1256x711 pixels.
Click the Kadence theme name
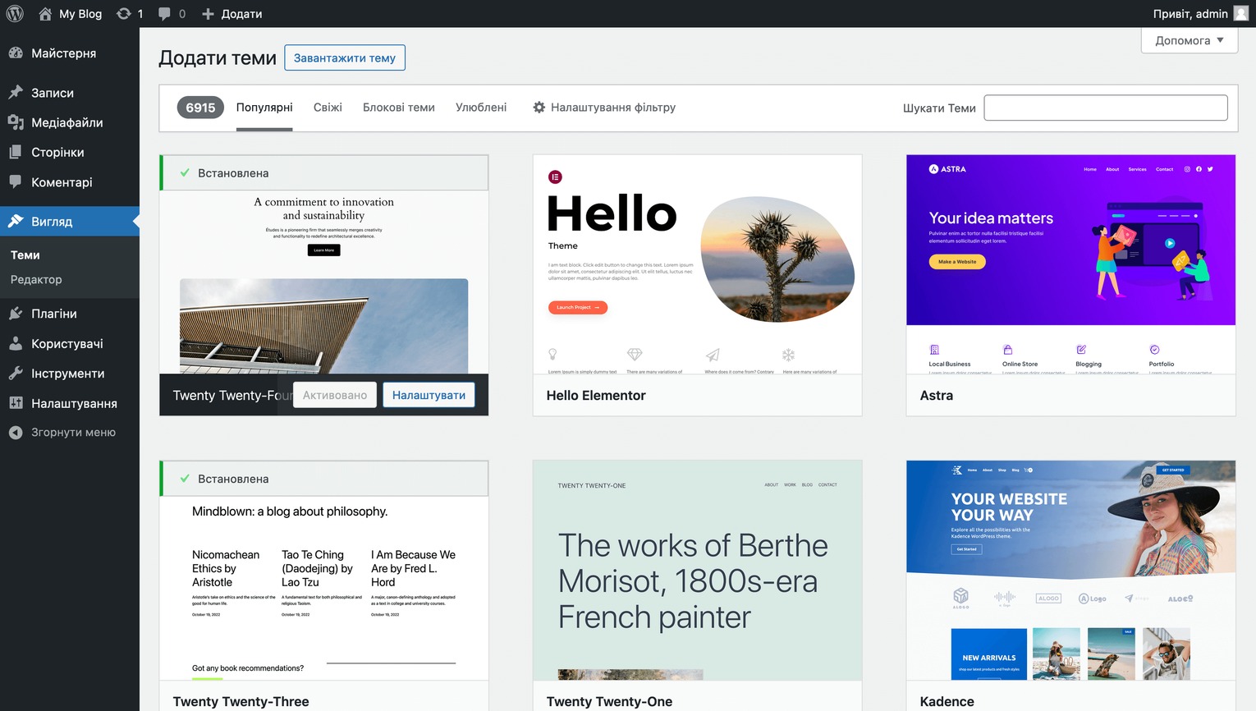(947, 702)
